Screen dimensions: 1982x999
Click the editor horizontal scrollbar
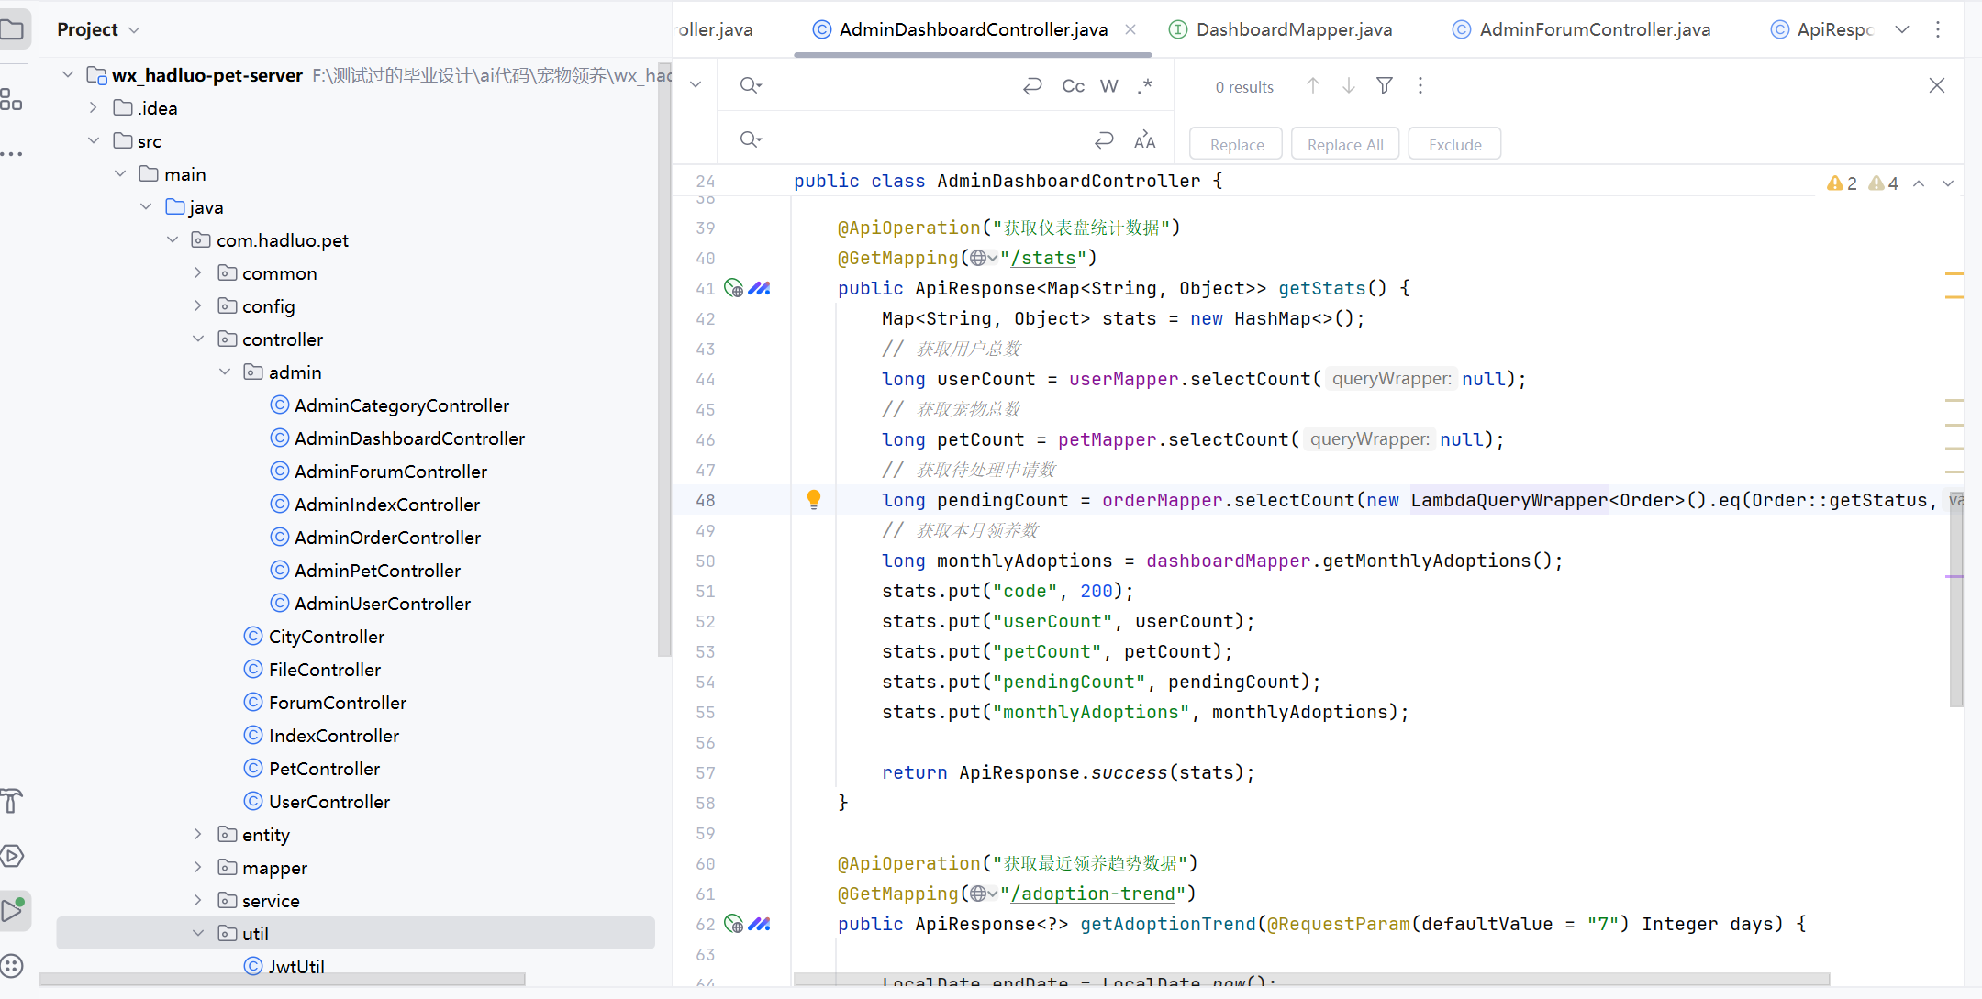point(1312,979)
